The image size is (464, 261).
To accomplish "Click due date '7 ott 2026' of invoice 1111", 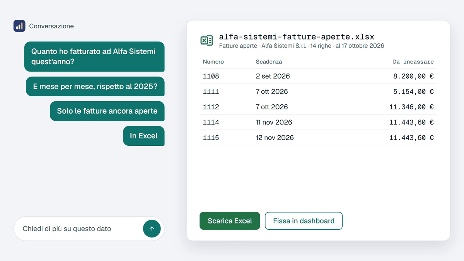I will [272, 92].
